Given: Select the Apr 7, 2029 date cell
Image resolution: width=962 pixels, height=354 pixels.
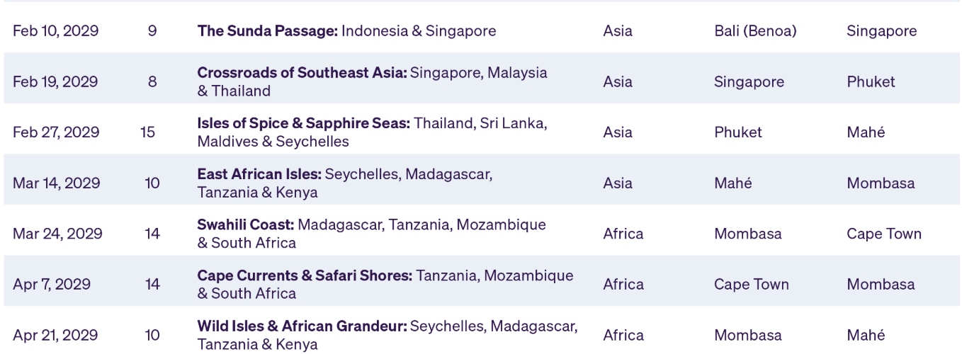Looking at the screenshot, I should pos(52,285).
